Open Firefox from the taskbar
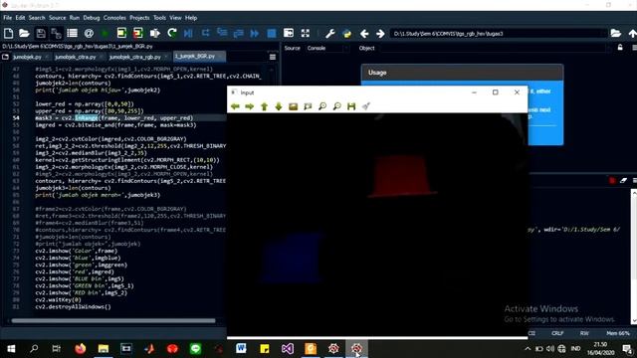637x358 pixels. pos(80,348)
